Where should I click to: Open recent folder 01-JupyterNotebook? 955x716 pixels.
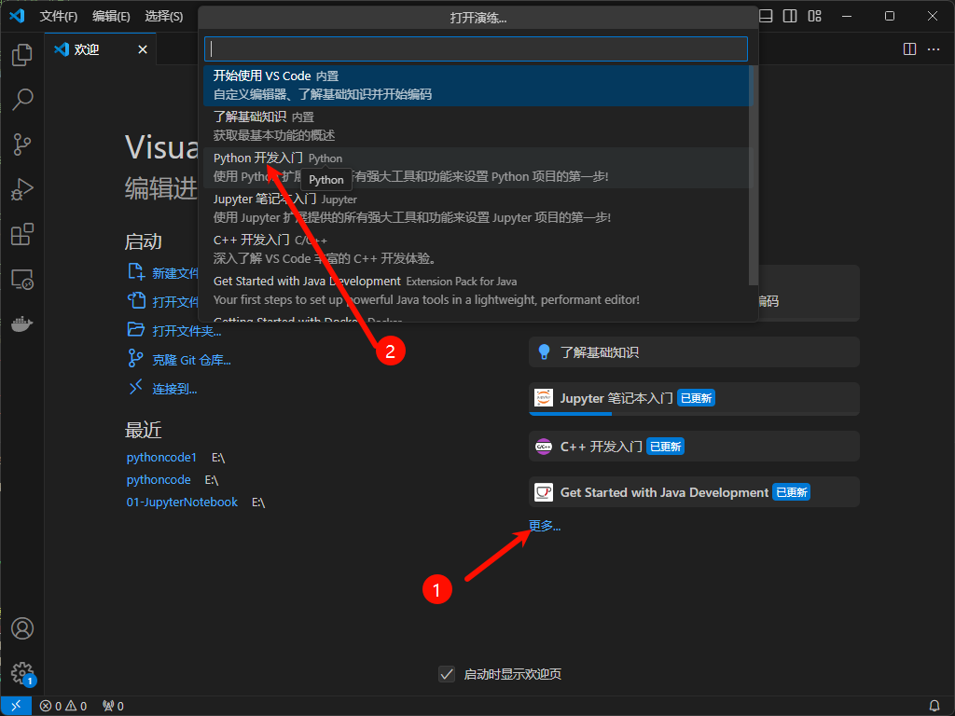(x=182, y=503)
